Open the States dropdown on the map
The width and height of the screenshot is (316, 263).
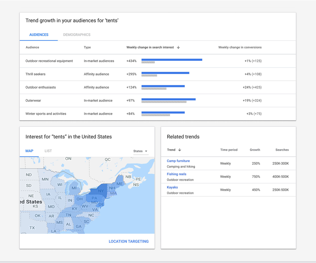coord(140,151)
